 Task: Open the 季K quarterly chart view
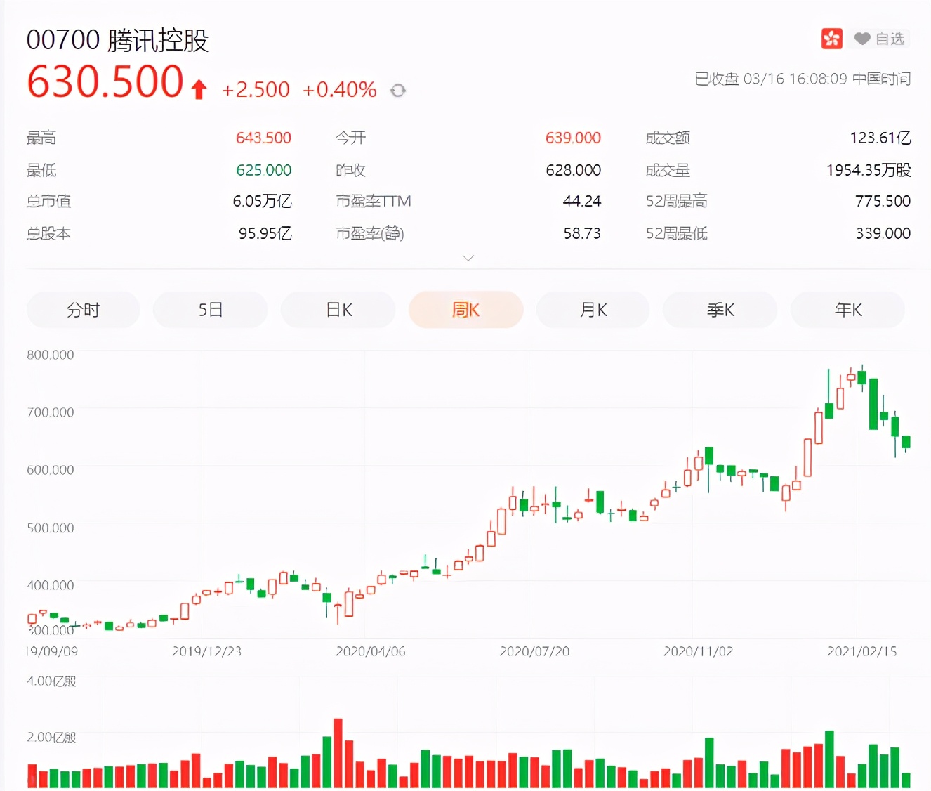720,309
